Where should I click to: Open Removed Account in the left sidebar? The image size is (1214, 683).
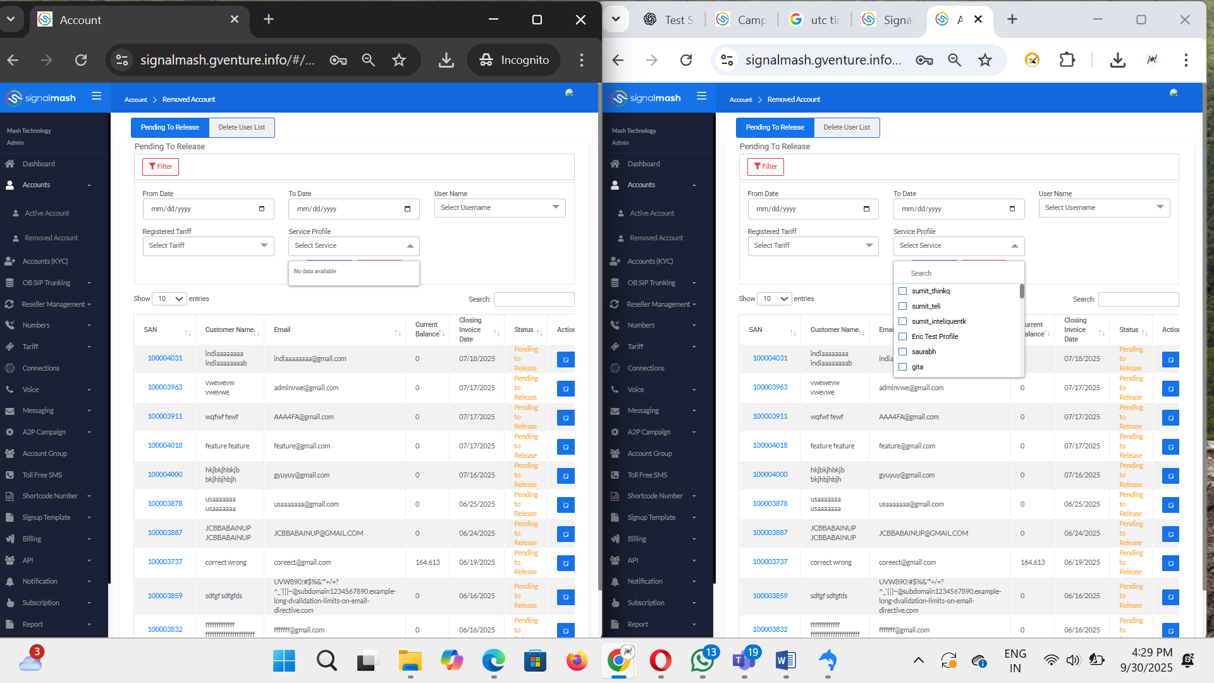click(51, 238)
